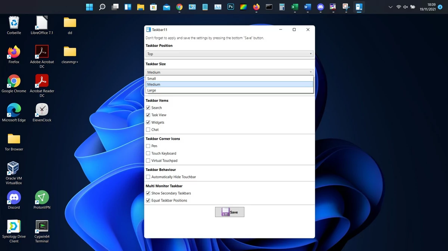Show hidden system tray icons chevron
This screenshot has width=448, height=251.
(x=391, y=7)
